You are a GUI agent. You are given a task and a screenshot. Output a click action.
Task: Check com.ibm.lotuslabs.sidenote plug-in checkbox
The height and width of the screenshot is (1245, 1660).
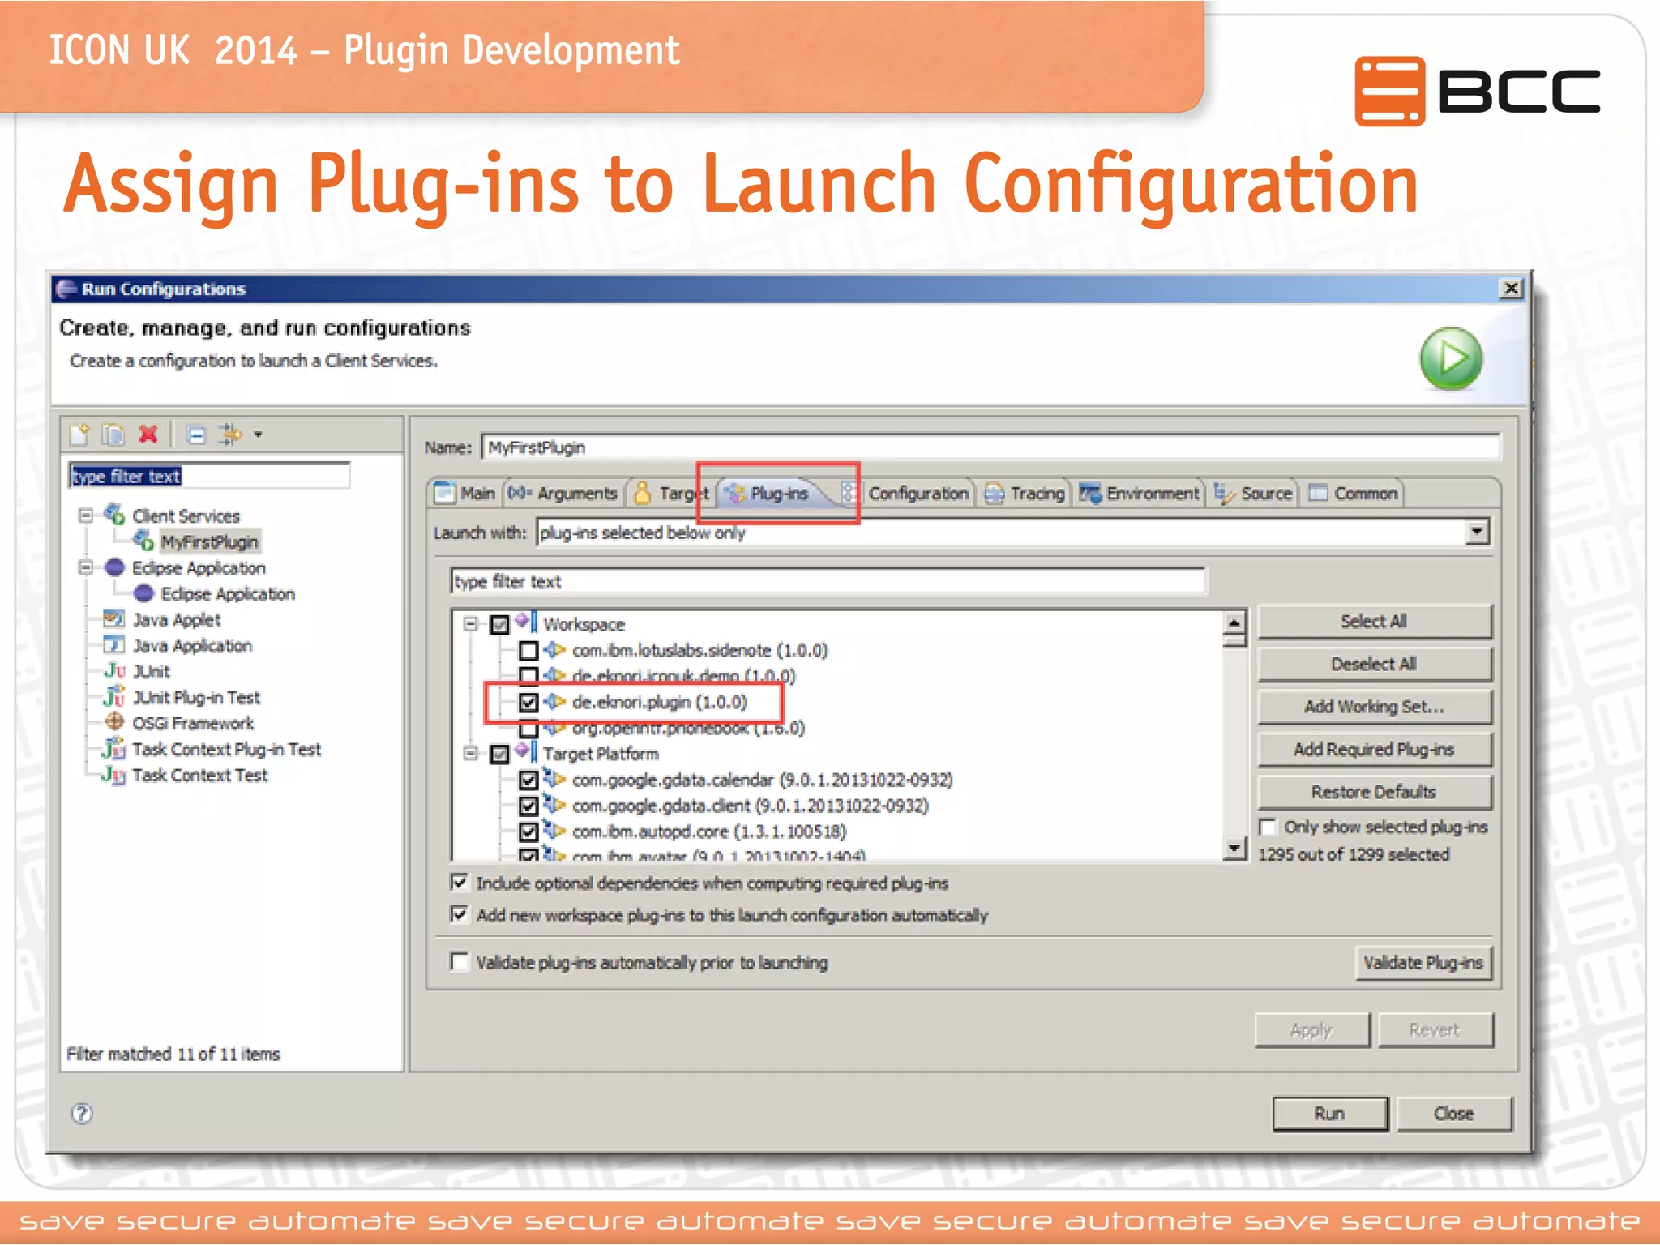(x=528, y=650)
